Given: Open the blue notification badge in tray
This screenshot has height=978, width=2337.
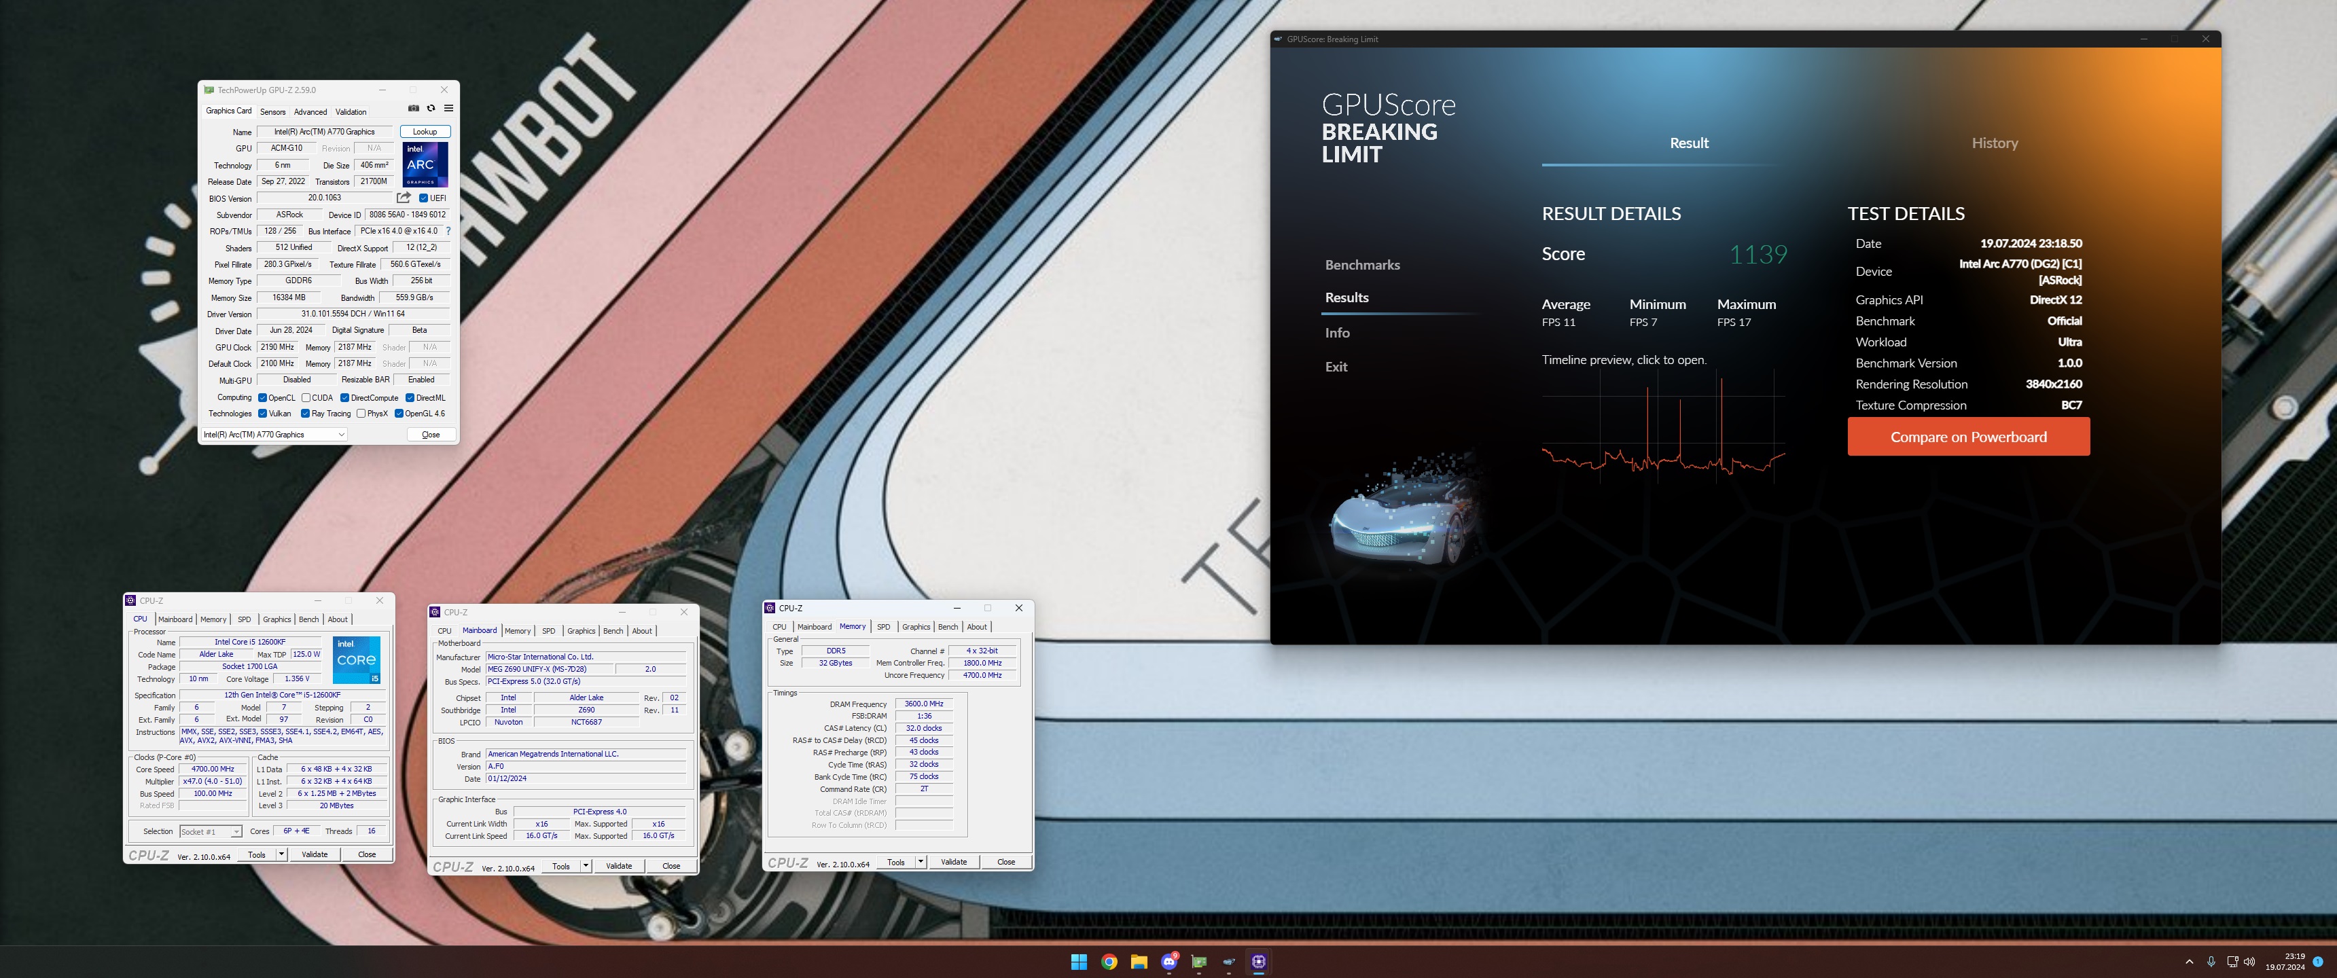Looking at the screenshot, I should coord(2318,962).
